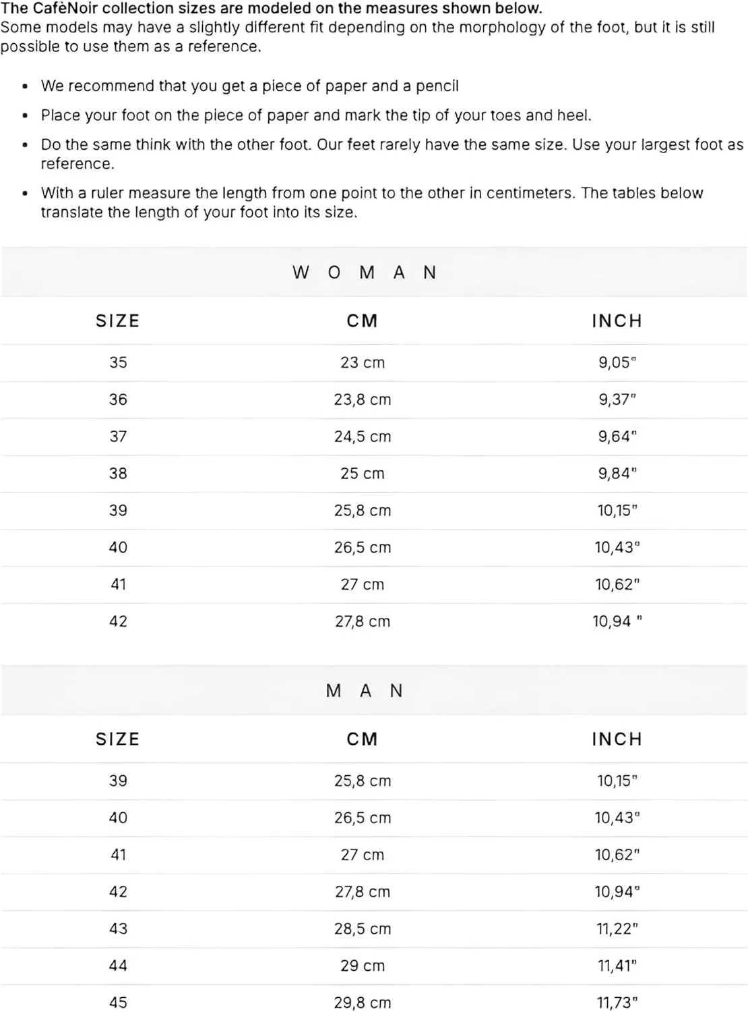748x1012 pixels.
Task: Click the woman size 38 cell
Action: (118, 474)
